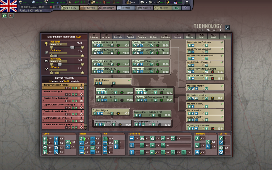Viewport: 272px width, 170px height.
Task: Move Carrier Crew Training up one in queue
Action: [73, 101]
